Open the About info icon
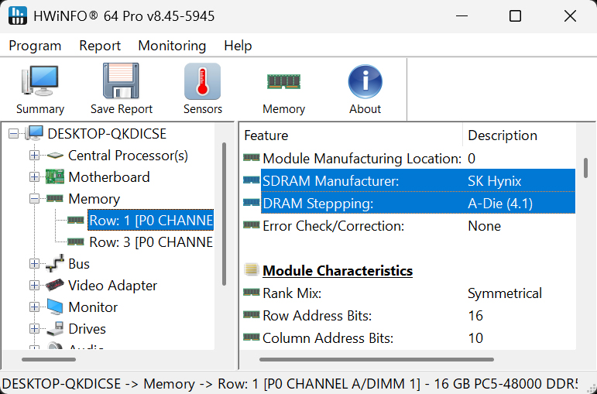 365,81
